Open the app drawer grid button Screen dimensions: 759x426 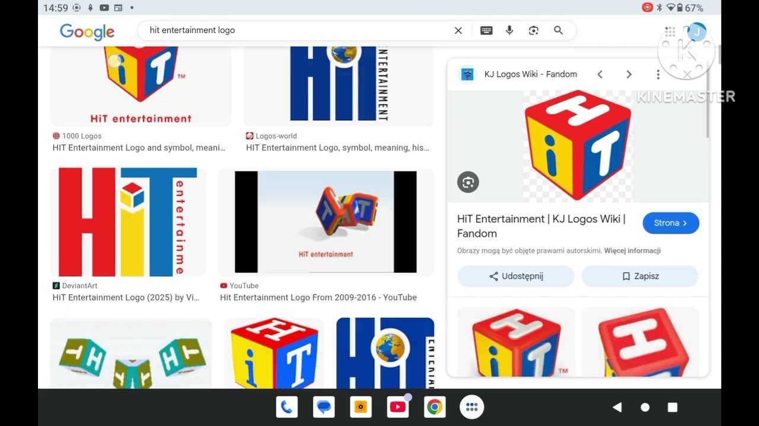tap(472, 407)
